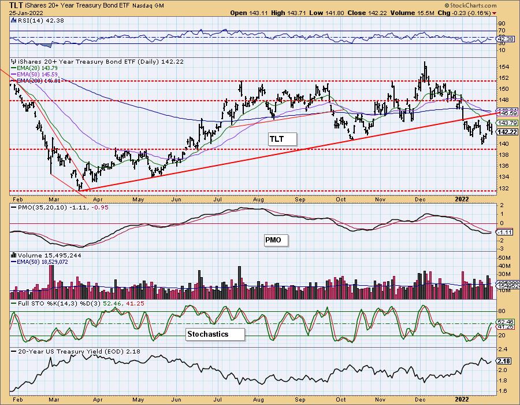The height and width of the screenshot is (405, 520).
Task: Click the 154 price axis label
Action: coord(504,67)
